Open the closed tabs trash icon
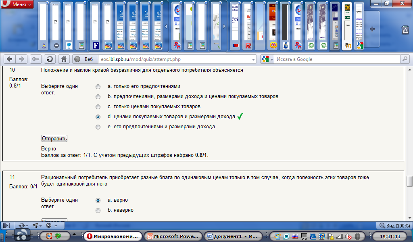This screenshot has height=242, width=413. [x=405, y=30]
